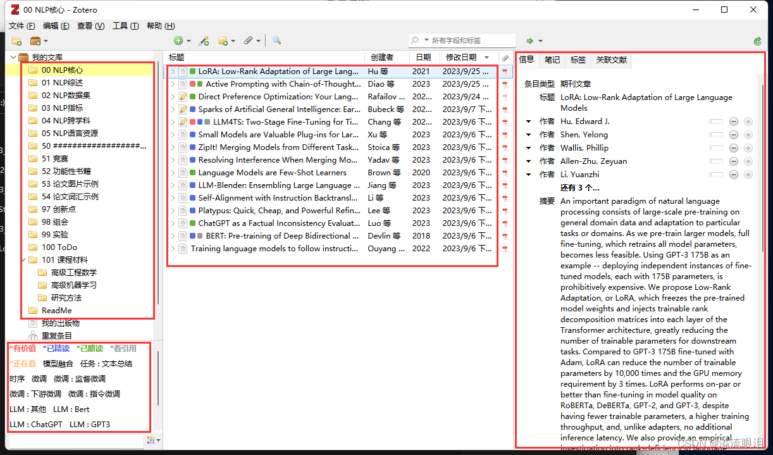Filter by the LLM：ChatGPT tag
The width and height of the screenshot is (773, 455).
pos(36,425)
